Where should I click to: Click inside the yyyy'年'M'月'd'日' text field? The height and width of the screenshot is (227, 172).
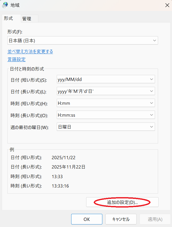pos(101,91)
